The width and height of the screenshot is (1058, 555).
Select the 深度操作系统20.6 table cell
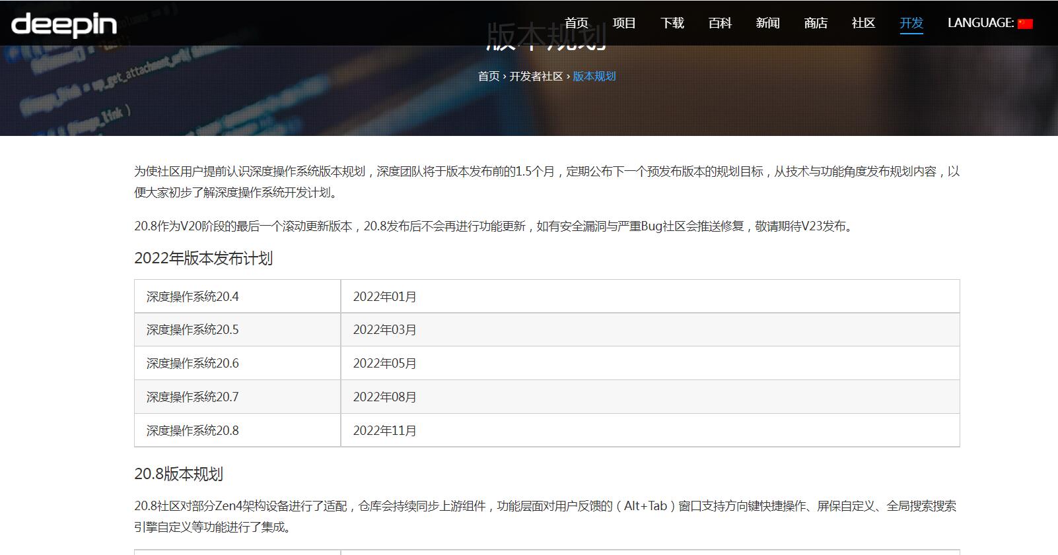(238, 363)
